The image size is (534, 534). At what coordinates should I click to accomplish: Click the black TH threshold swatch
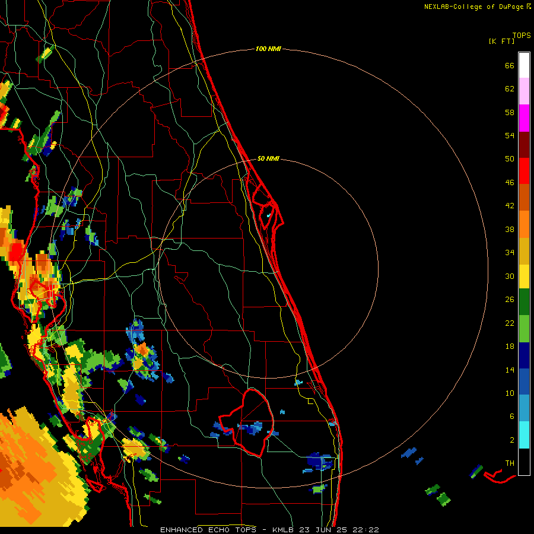click(x=524, y=462)
